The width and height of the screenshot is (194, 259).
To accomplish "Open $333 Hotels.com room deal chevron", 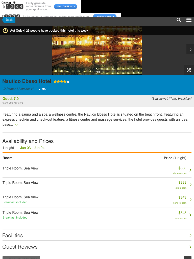I will coord(190,184).
